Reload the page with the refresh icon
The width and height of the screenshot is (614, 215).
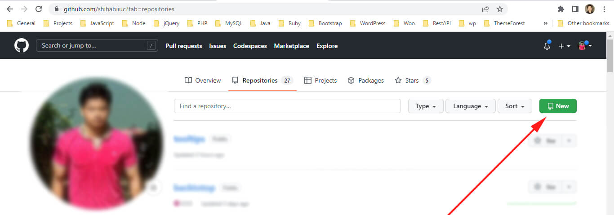point(39,9)
